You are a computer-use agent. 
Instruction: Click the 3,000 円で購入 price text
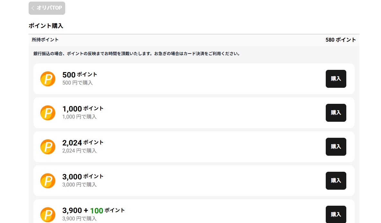79,185
